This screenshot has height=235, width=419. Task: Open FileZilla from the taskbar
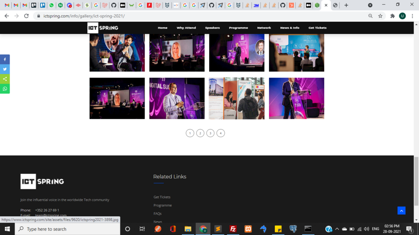(233, 229)
